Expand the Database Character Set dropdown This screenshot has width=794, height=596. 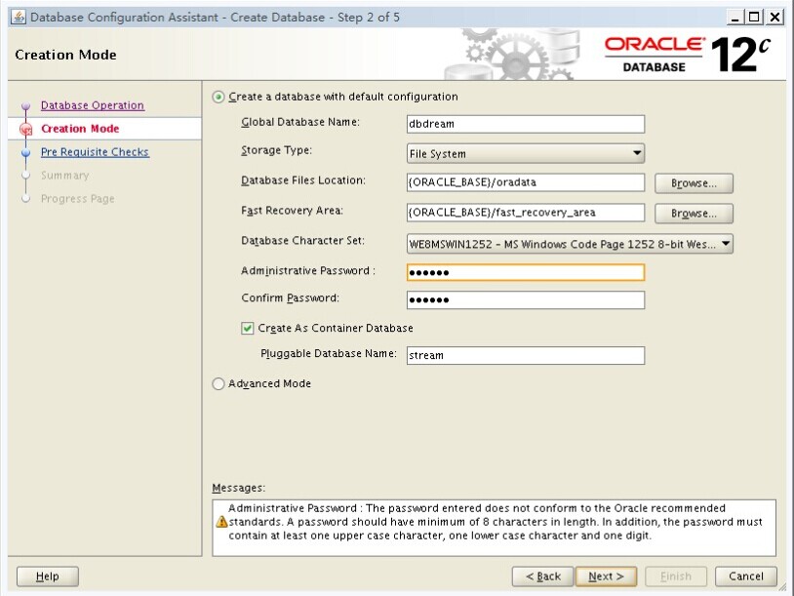tap(570, 244)
